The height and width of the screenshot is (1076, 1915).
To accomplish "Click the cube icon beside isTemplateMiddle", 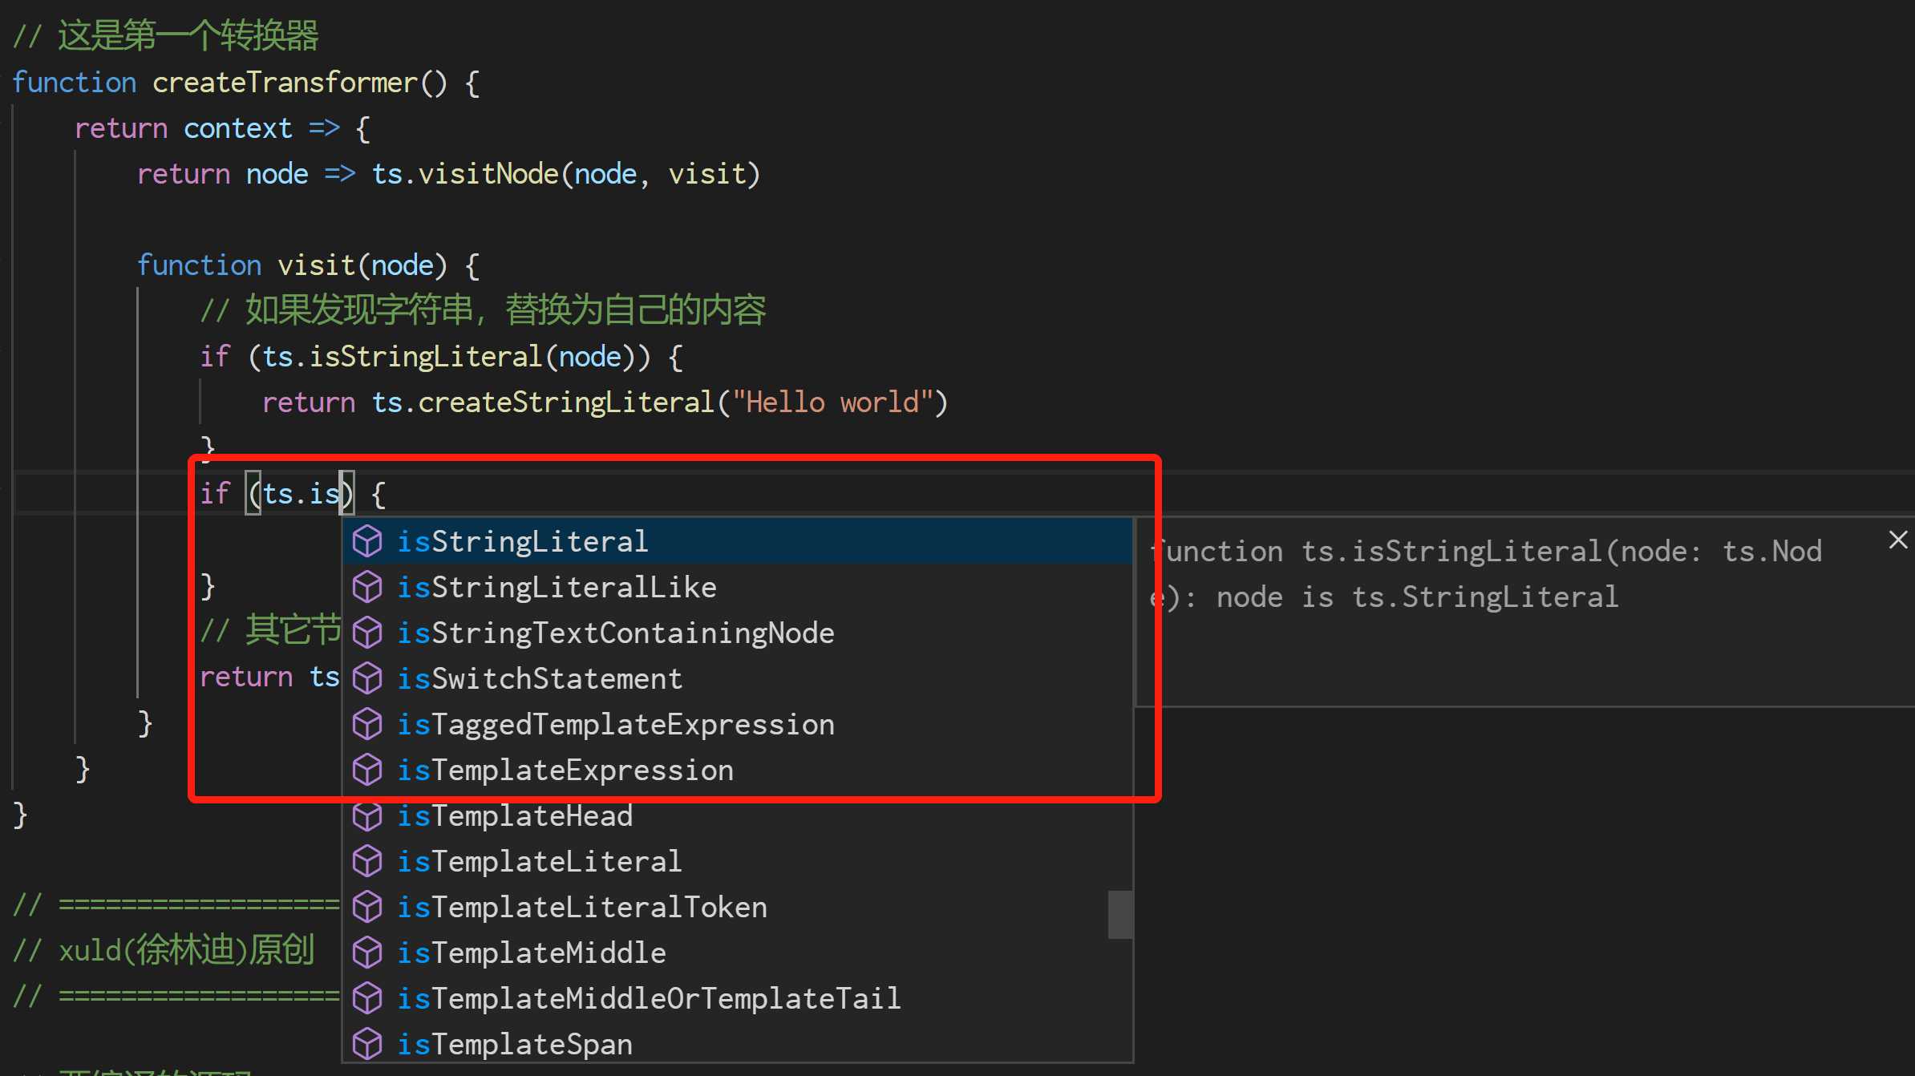I will (367, 953).
